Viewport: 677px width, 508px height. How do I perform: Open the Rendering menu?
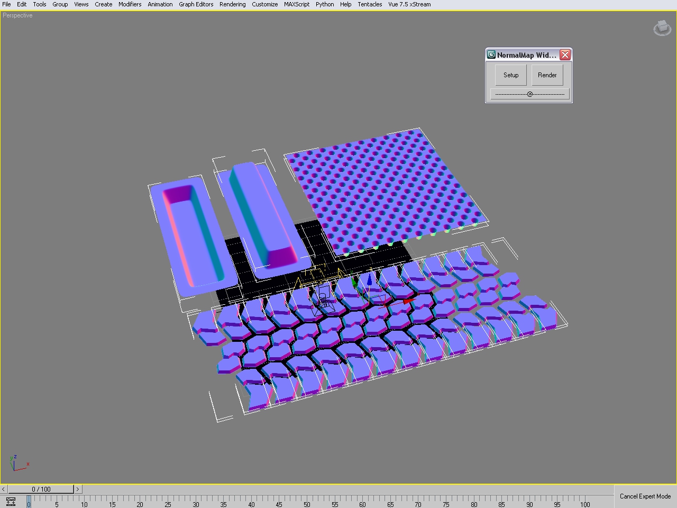point(232,4)
